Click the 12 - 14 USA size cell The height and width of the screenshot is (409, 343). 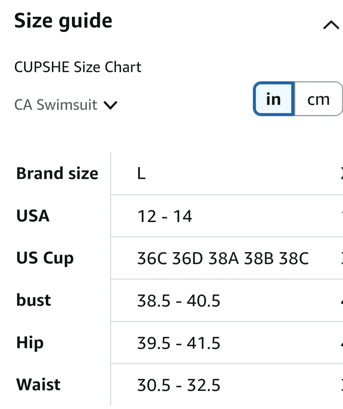pos(165,216)
